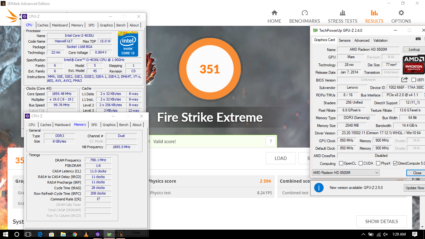Viewport: 425px width, 239px height.
Task: Click Memory Size value 2048 MB in GPU-Z
Action: [352, 125]
